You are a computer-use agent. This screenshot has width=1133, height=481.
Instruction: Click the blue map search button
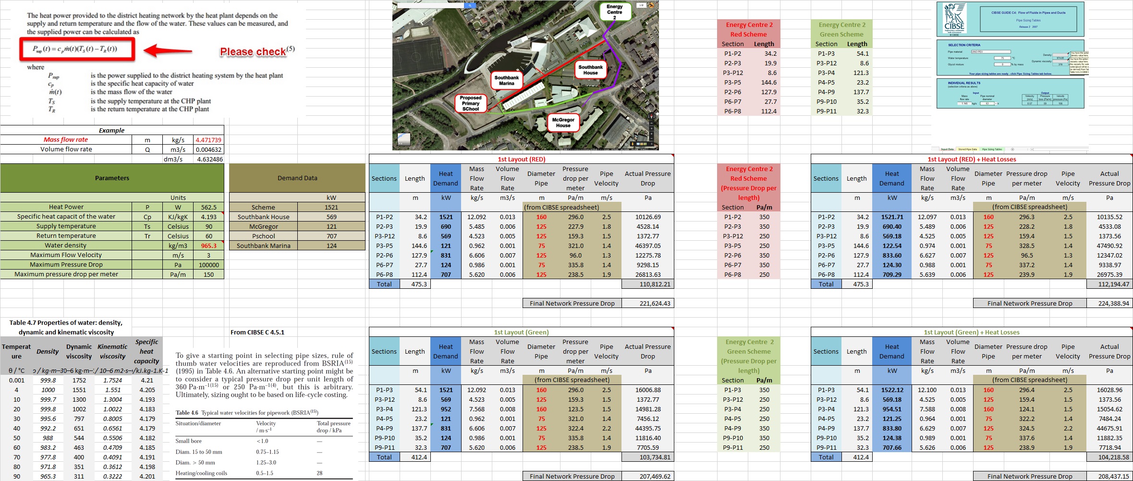coord(470,5)
